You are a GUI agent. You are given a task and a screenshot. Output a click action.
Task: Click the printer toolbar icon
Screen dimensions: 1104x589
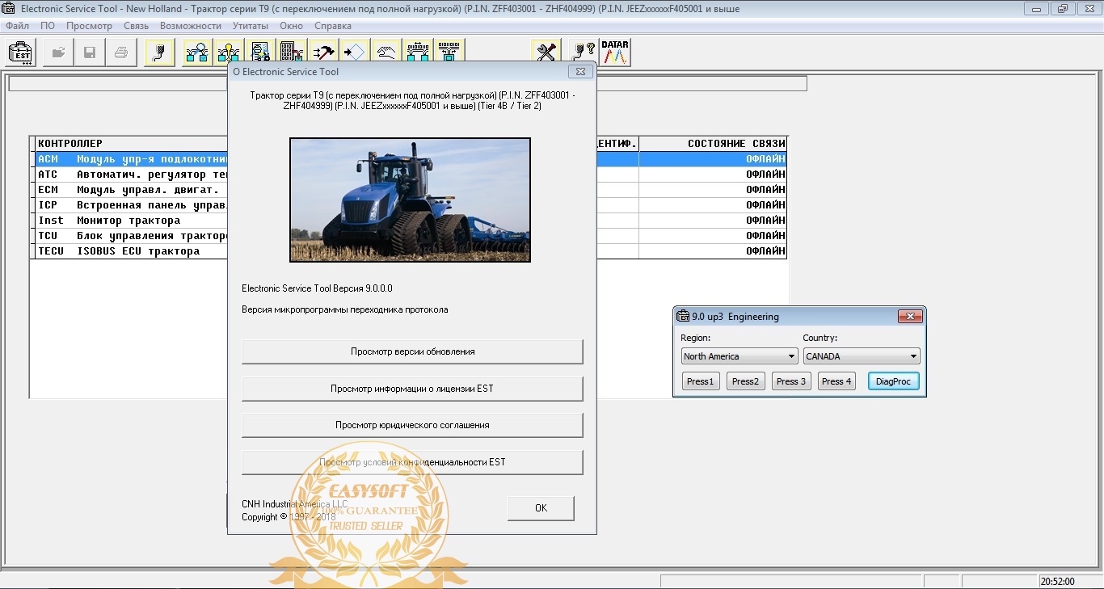120,53
